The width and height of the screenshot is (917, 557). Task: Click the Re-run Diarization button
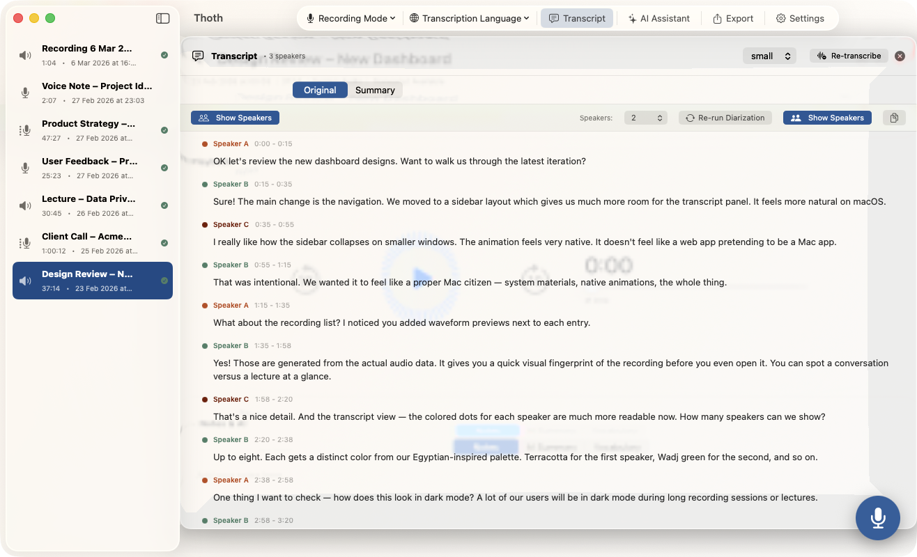(725, 118)
